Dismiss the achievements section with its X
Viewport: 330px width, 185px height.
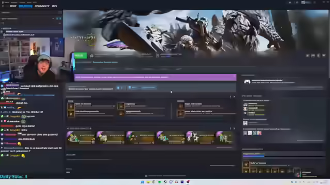234,97
